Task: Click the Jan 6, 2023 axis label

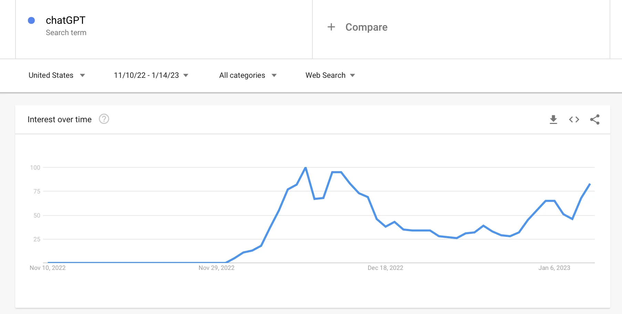Action: [554, 268]
